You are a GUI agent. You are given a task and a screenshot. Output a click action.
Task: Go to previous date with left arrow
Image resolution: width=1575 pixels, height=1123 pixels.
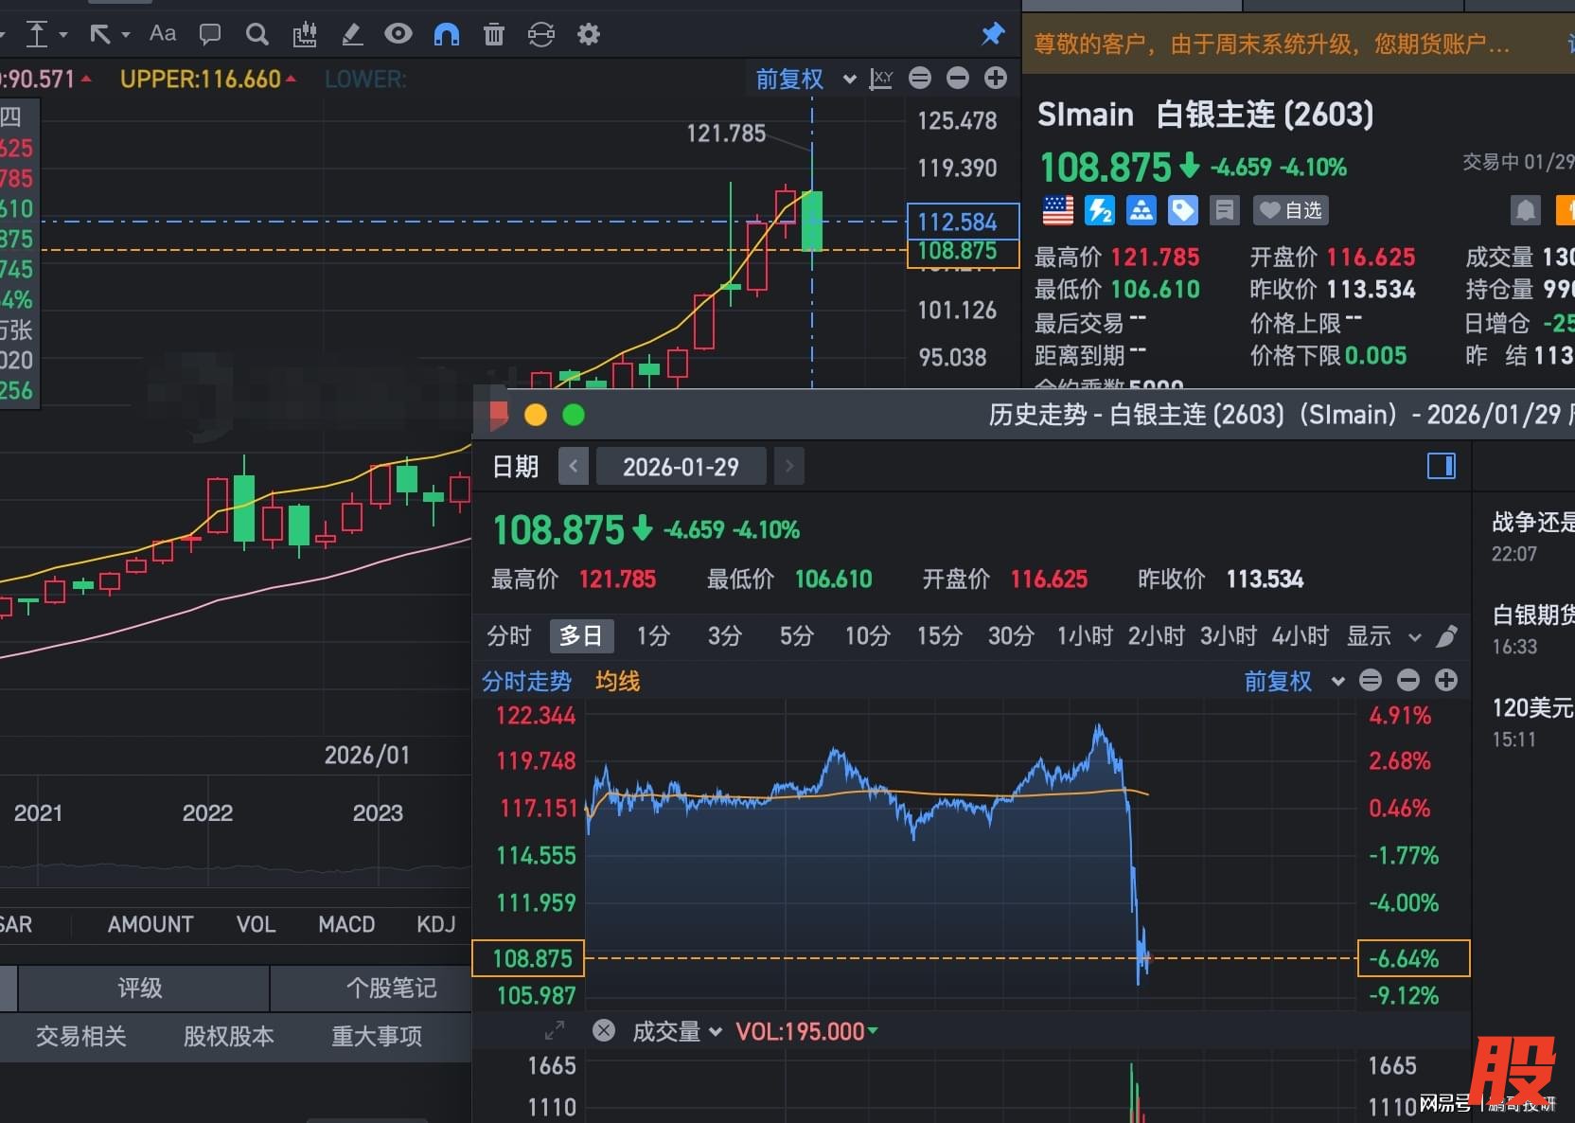574,466
